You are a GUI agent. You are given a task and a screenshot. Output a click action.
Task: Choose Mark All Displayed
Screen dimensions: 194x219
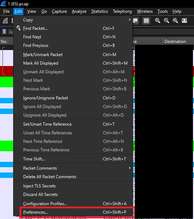(x=73, y=63)
